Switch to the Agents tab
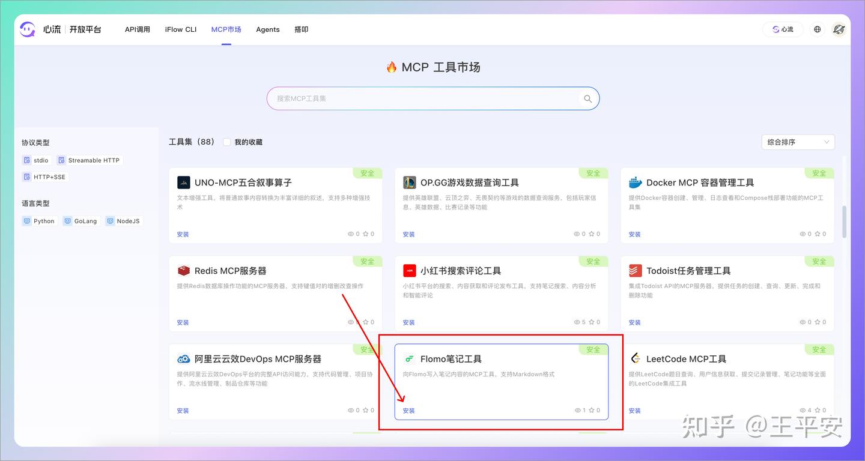 point(268,29)
